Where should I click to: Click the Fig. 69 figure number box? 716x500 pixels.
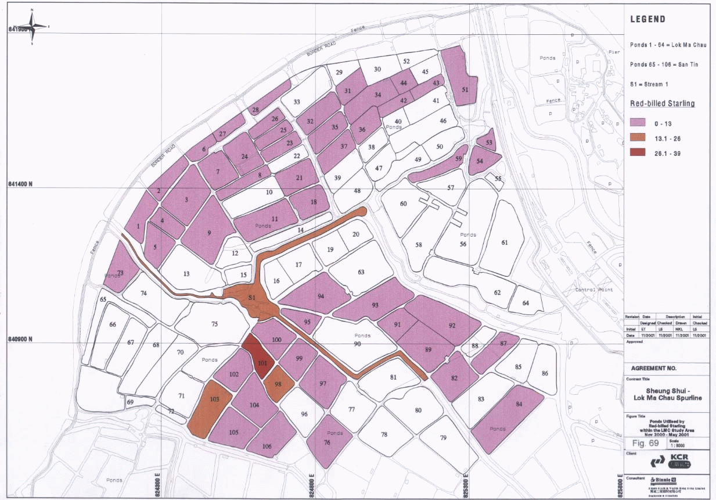pos(644,443)
